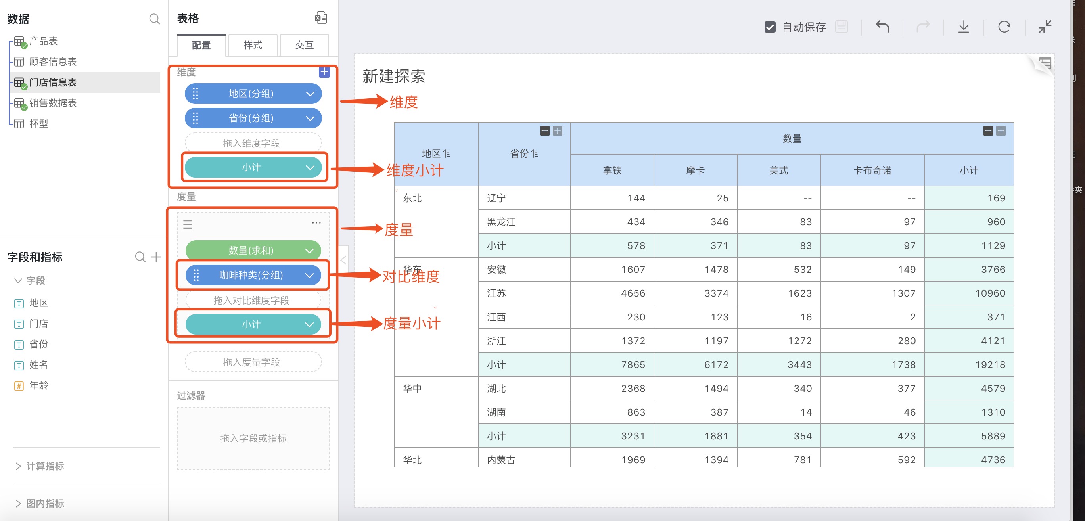Viewport: 1085px width, 521px height.
Task: Open 数量(求和) dropdown arrow
Action: 310,251
